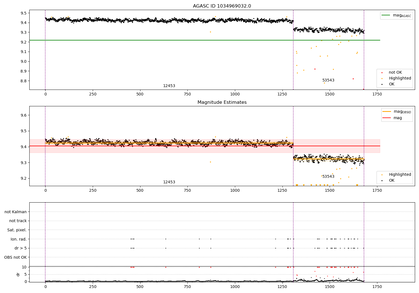Click the 'OBS not OK' row label

click(x=16, y=257)
